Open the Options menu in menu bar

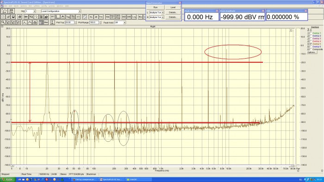click(23, 6)
